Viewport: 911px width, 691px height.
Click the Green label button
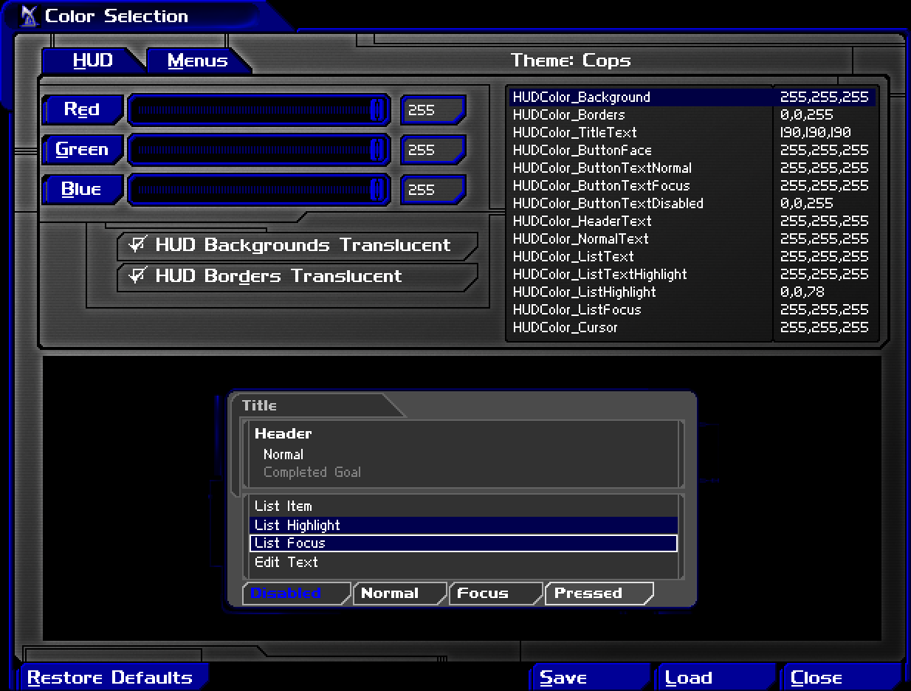[x=83, y=149]
